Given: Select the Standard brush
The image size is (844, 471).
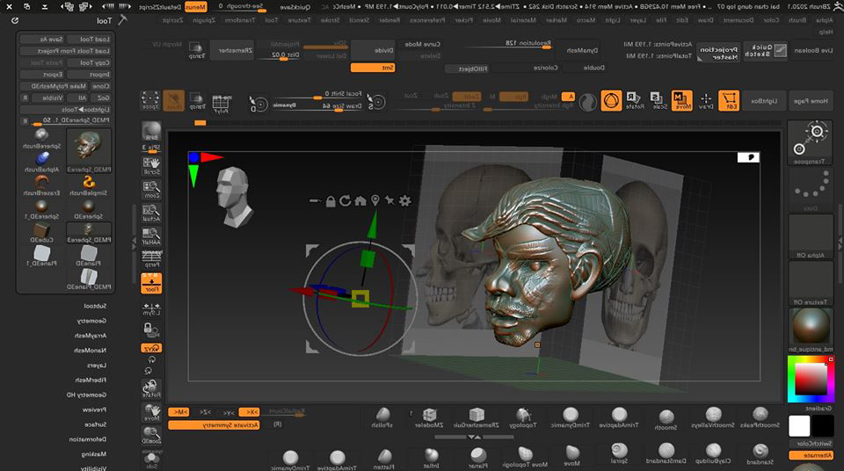Looking at the screenshot, I should click(x=760, y=453).
